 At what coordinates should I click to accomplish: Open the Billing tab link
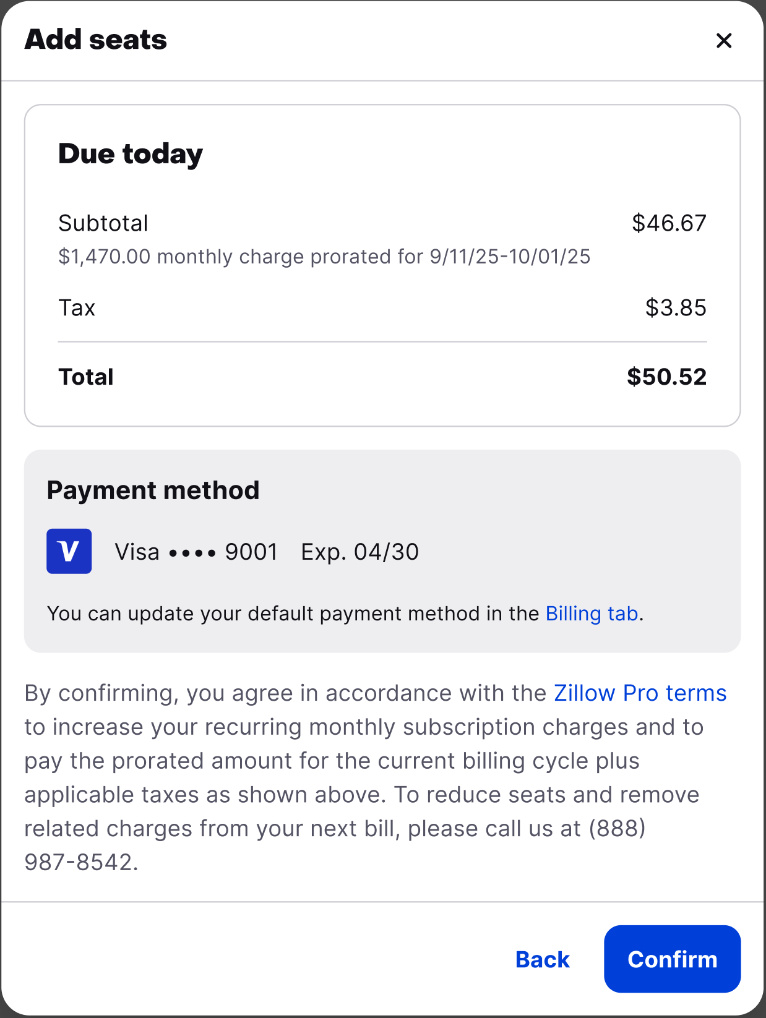592,614
